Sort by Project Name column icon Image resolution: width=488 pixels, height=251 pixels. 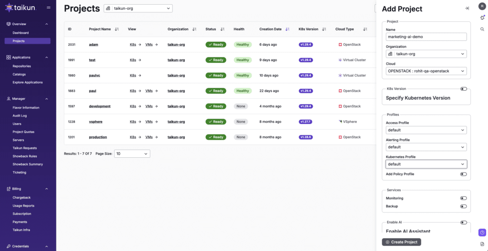point(117,29)
